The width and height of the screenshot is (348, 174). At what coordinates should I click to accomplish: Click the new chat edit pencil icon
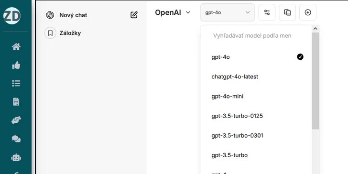point(134,15)
